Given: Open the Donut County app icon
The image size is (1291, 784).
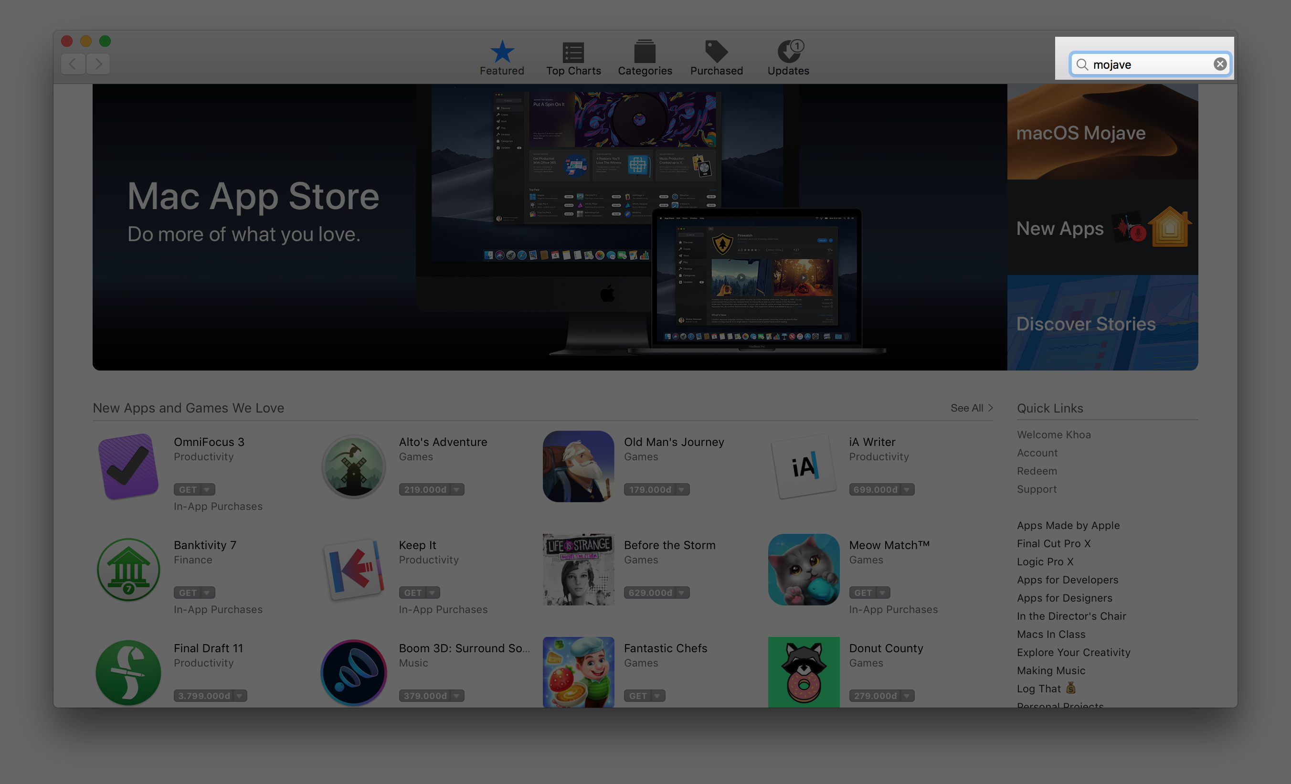Looking at the screenshot, I should coord(804,672).
